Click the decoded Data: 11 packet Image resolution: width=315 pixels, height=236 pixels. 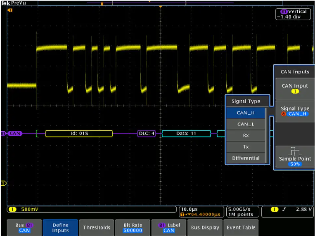186,134
